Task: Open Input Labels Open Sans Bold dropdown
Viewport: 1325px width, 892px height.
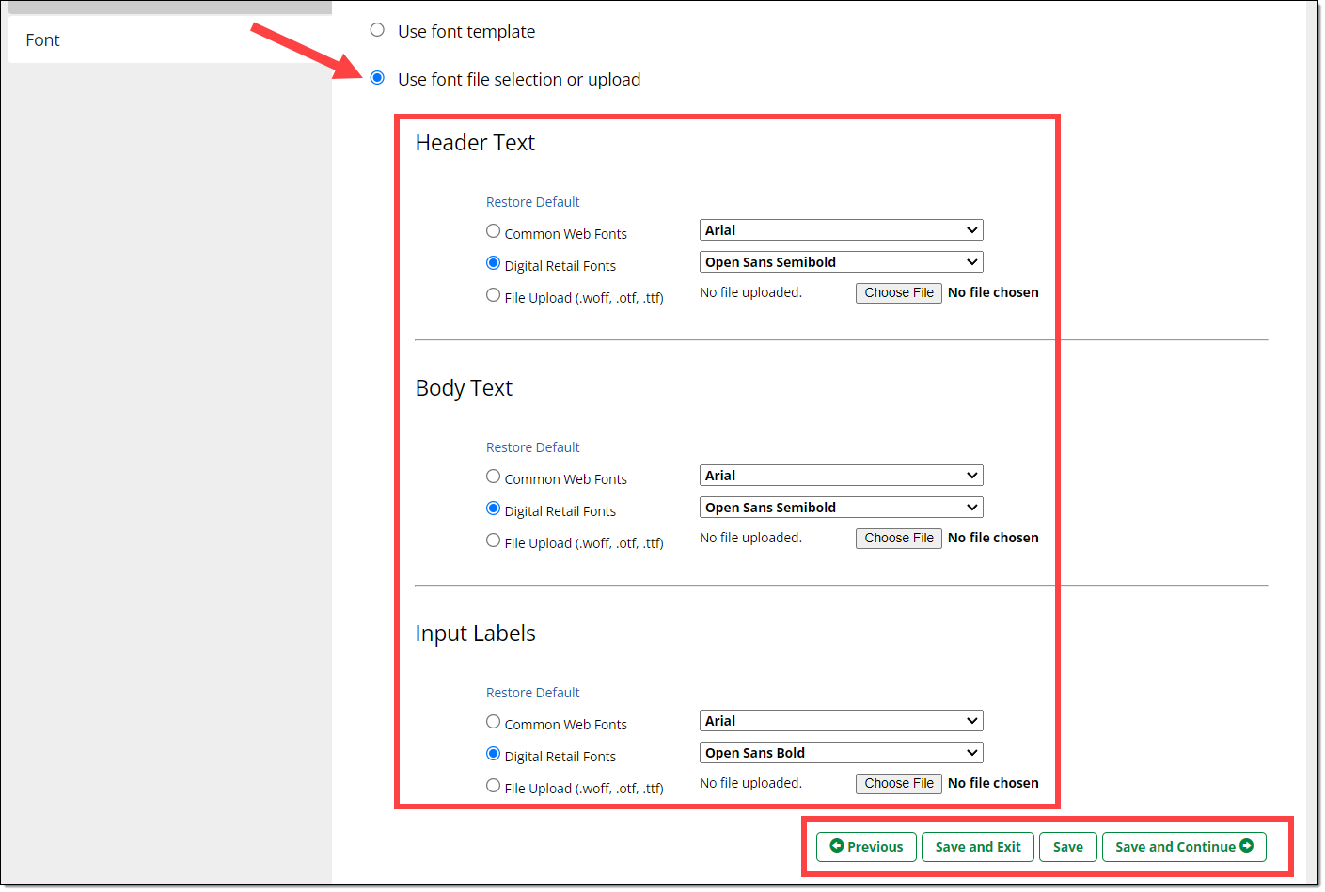Action: tap(841, 753)
